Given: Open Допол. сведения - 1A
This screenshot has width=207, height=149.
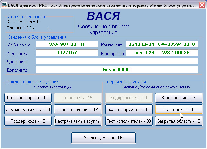Looking at the screenshot, I should (78, 109).
